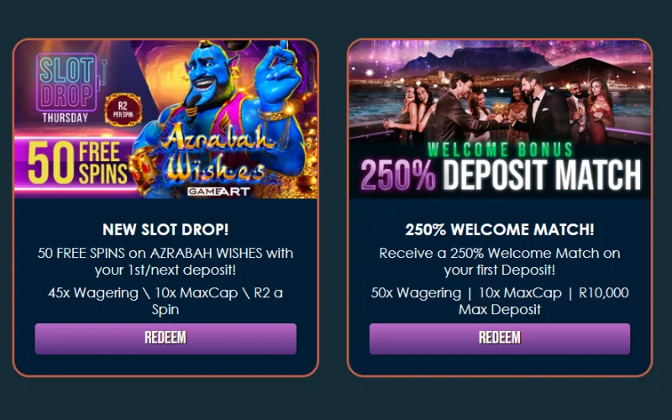Click the 45x Wagering terms text
The height and width of the screenshot is (420, 672).
coord(165,302)
